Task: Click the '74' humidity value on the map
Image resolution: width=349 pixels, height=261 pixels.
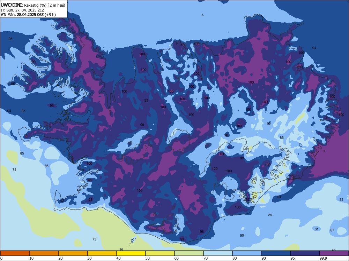Action: (x=14, y=169)
